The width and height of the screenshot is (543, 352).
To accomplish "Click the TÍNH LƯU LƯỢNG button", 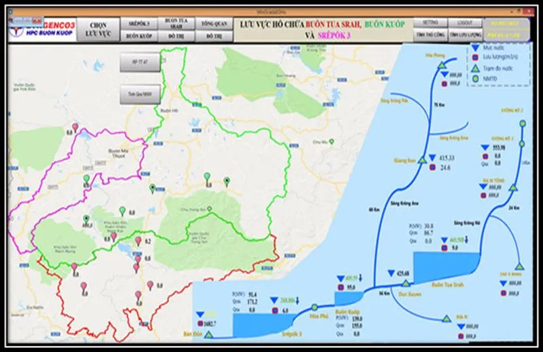I will (x=465, y=34).
